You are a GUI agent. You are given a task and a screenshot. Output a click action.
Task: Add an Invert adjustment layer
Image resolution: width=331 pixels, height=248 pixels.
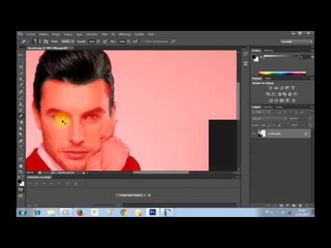(x=270, y=101)
